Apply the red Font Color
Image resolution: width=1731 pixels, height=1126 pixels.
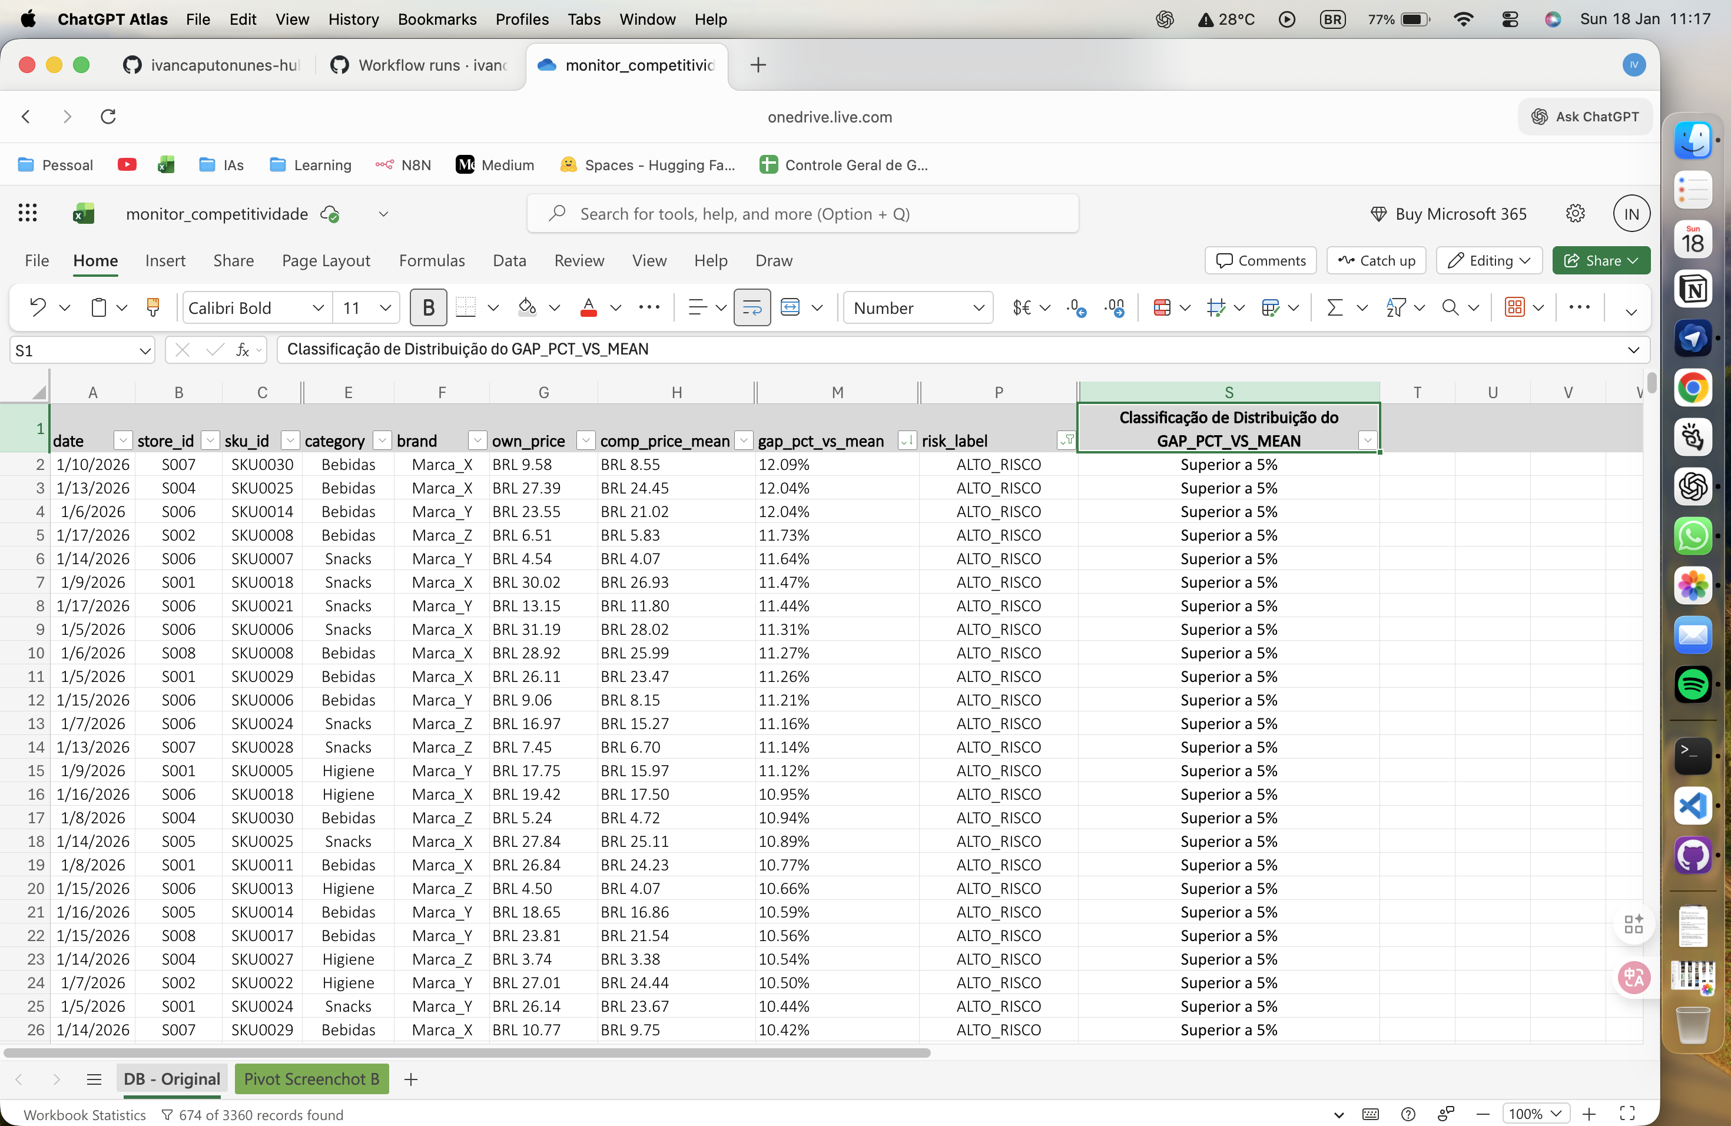click(589, 307)
